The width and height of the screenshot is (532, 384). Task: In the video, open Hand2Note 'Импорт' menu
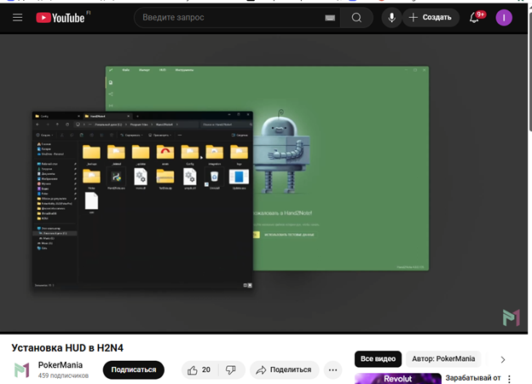point(144,70)
